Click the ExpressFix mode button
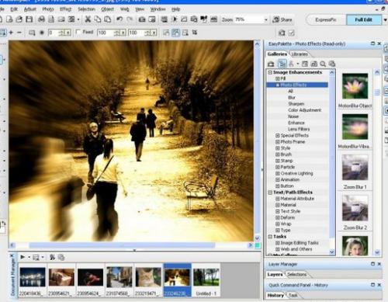The width and height of the screenshot is (388, 302). pyautogui.click(x=326, y=19)
